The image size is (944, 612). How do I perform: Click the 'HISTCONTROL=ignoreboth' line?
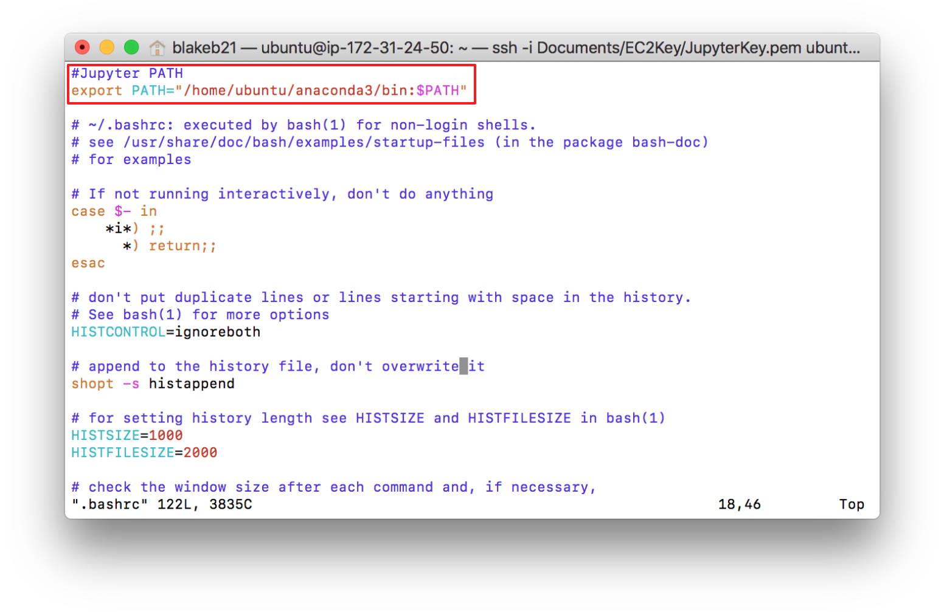166,332
